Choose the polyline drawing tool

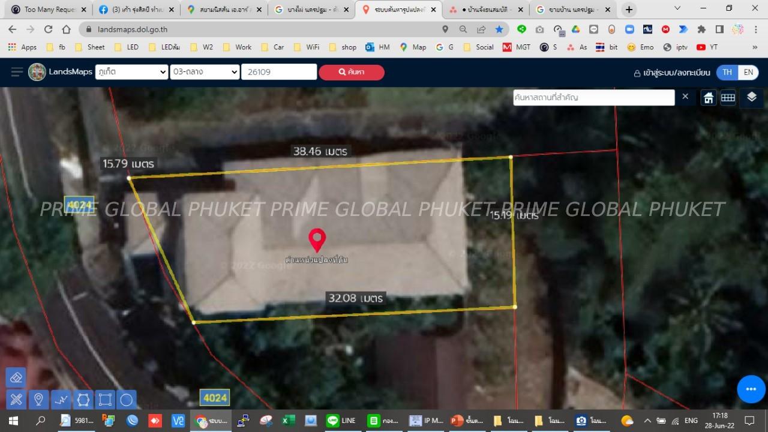point(61,399)
